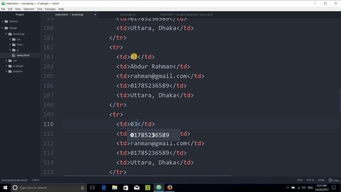Screen dimensions: 341x192
Task: Open File Explorer from the taskbar
Action: click(115, 187)
